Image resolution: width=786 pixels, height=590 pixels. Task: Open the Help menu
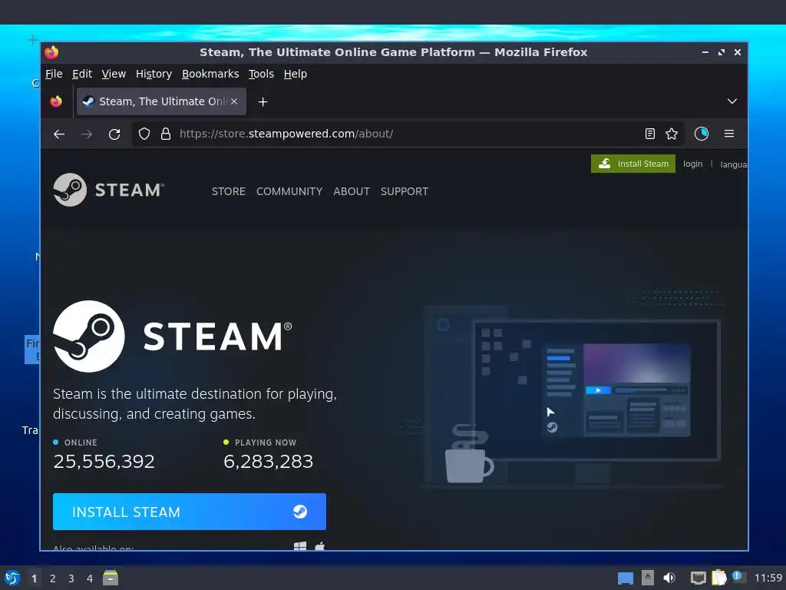pyautogui.click(x=296, y=74)
